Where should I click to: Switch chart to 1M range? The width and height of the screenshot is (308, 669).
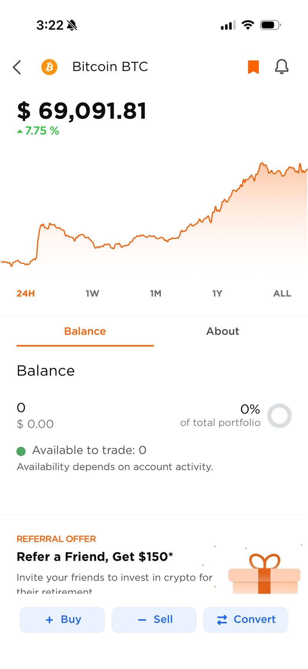coord(156,294)
